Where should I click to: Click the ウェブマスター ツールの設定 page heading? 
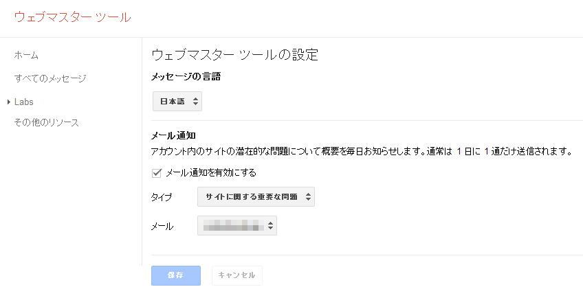[x=234, y=55]
